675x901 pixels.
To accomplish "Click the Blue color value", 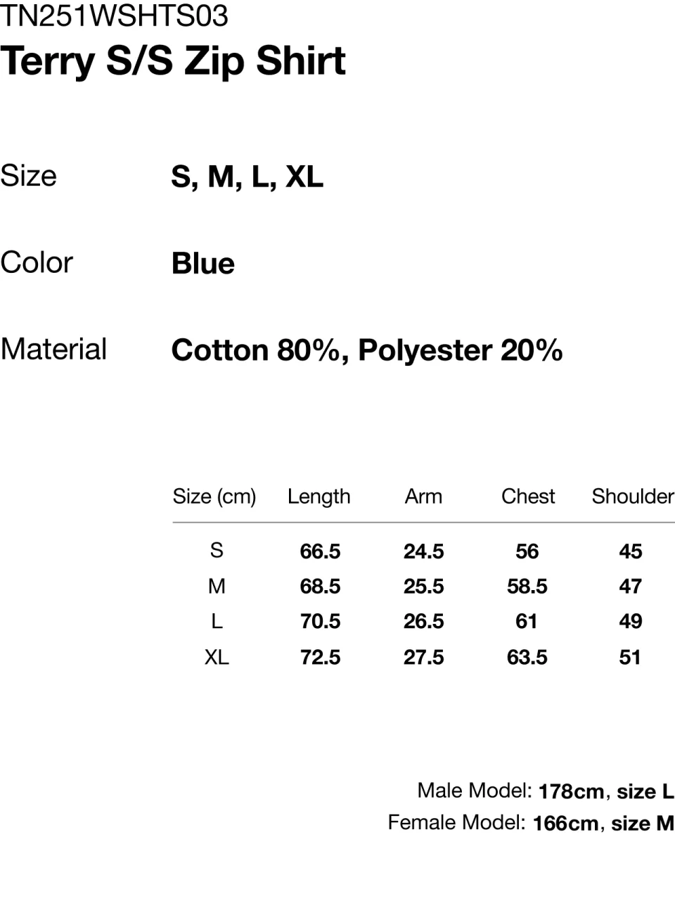I will click(203, 264).
